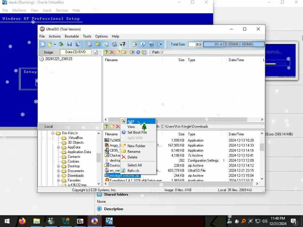
Task: Click the local pane New Folder icon
Action: (112, 127)
